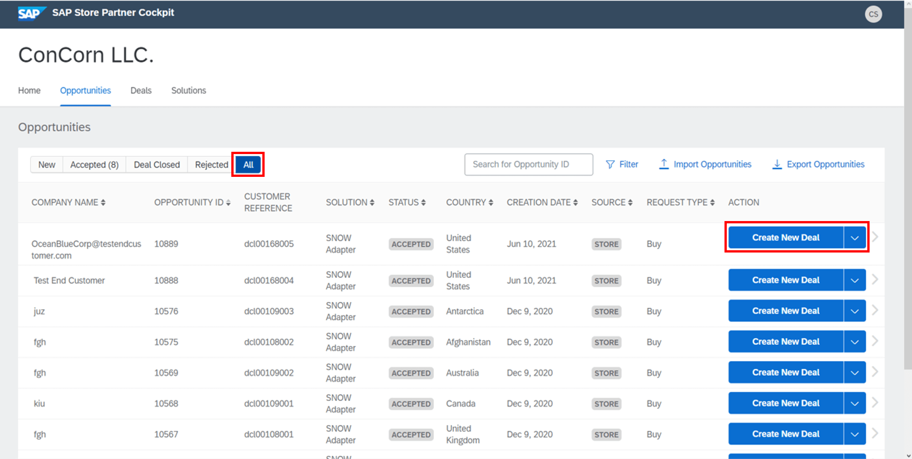This screenshot has width=912, height=459.
Task: Select the Rejected filter option
Action: click(211, 165)
